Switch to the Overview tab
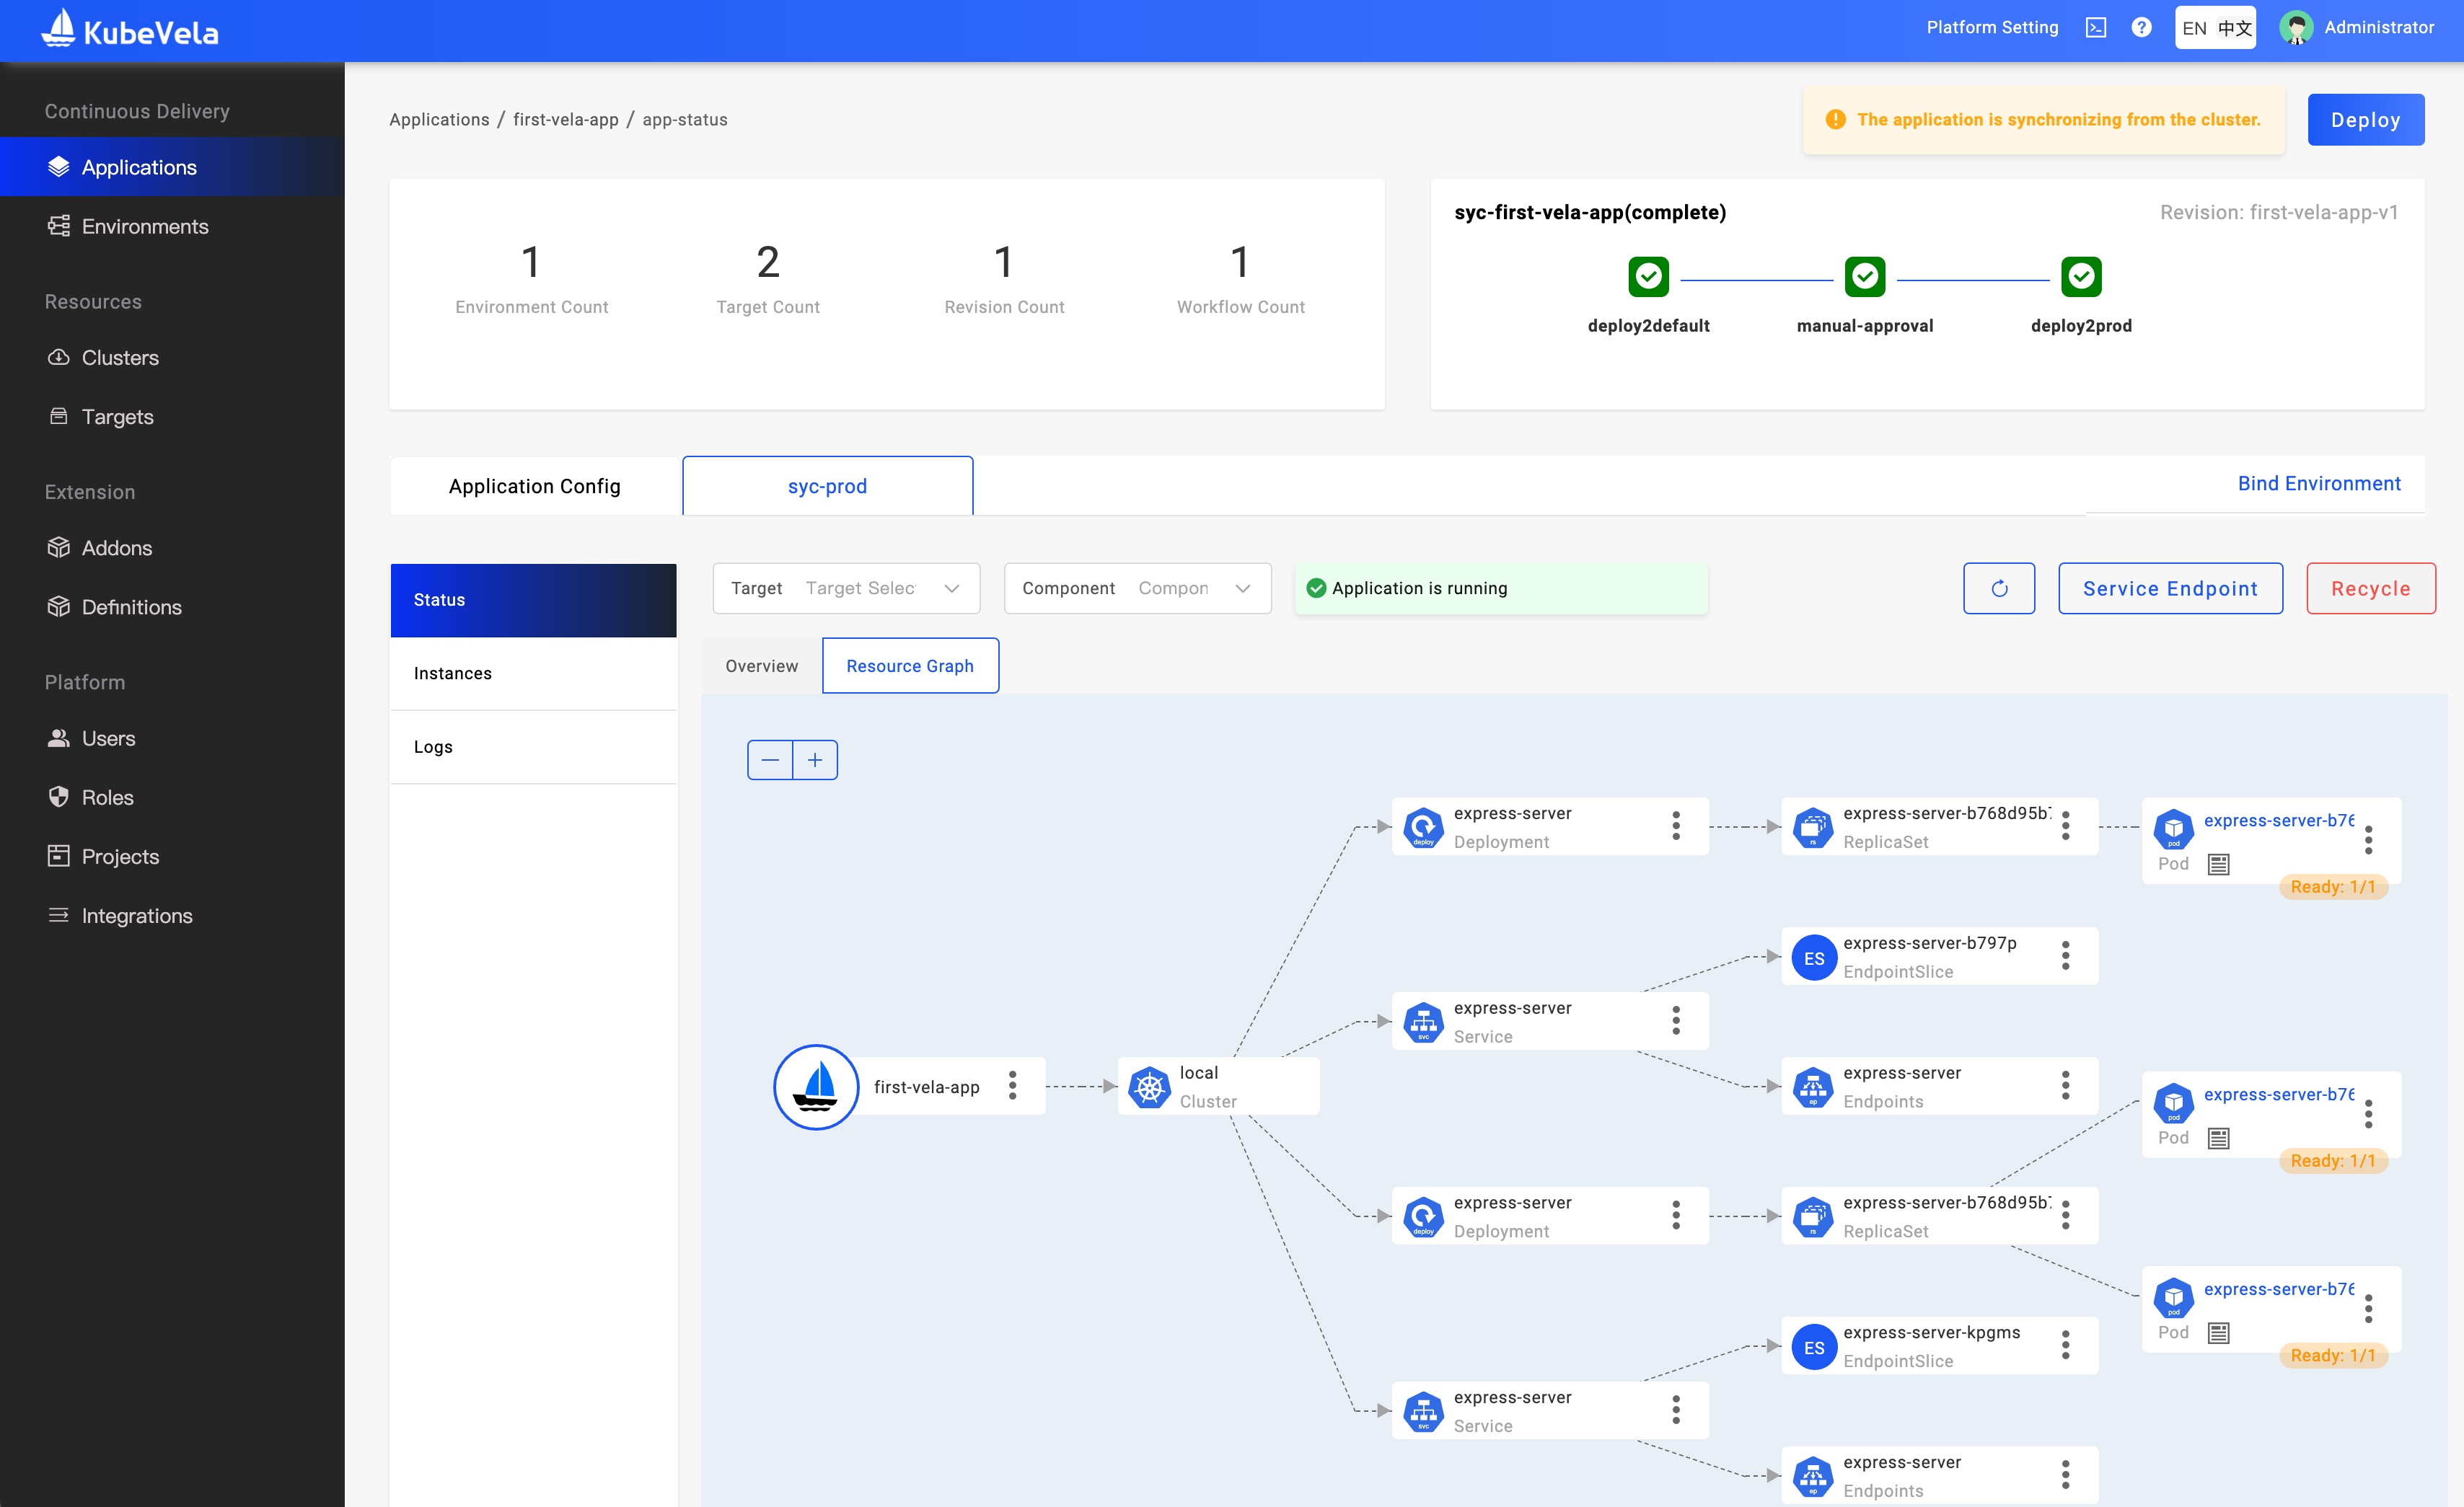Screen dimensions: 2464x1507 click(x=761, y=666)
